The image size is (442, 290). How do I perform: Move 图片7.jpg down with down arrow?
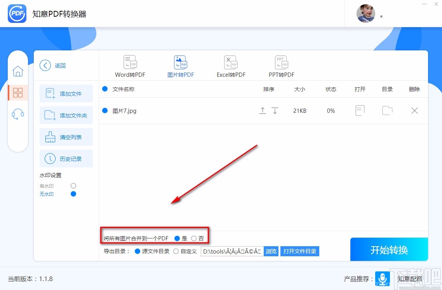(x=275, y=110)
